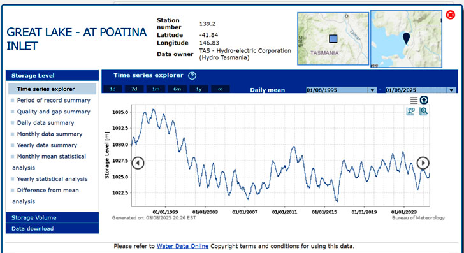Select the 6m time range
Screen dimensions: 464x253
[177, 89]
